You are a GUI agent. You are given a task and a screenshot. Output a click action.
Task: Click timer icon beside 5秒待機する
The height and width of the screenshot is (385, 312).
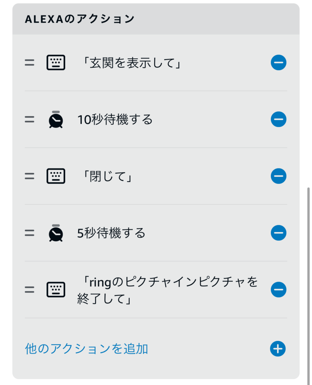56,233
